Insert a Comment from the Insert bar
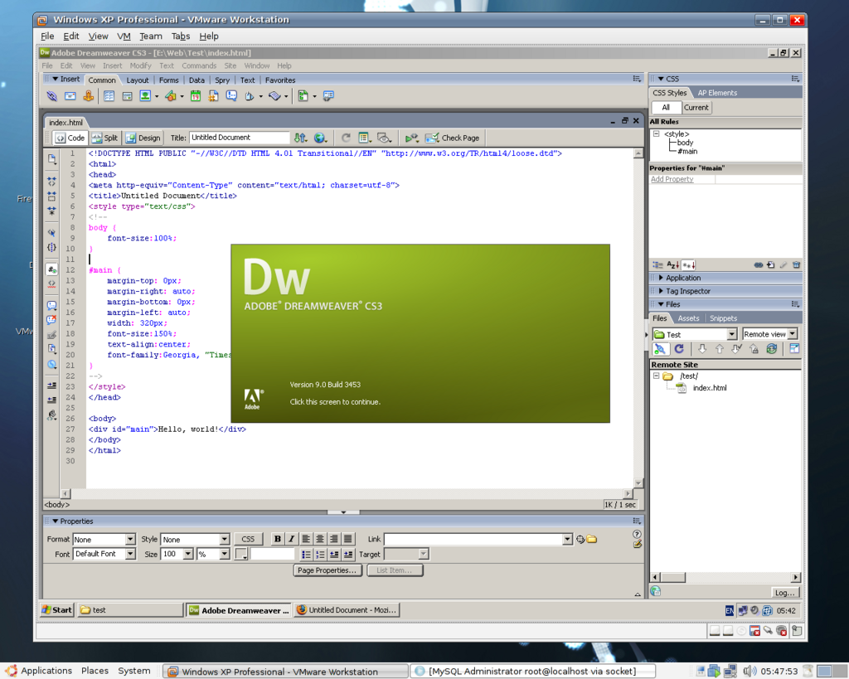The image size is (849, 679). pos(231,96)
